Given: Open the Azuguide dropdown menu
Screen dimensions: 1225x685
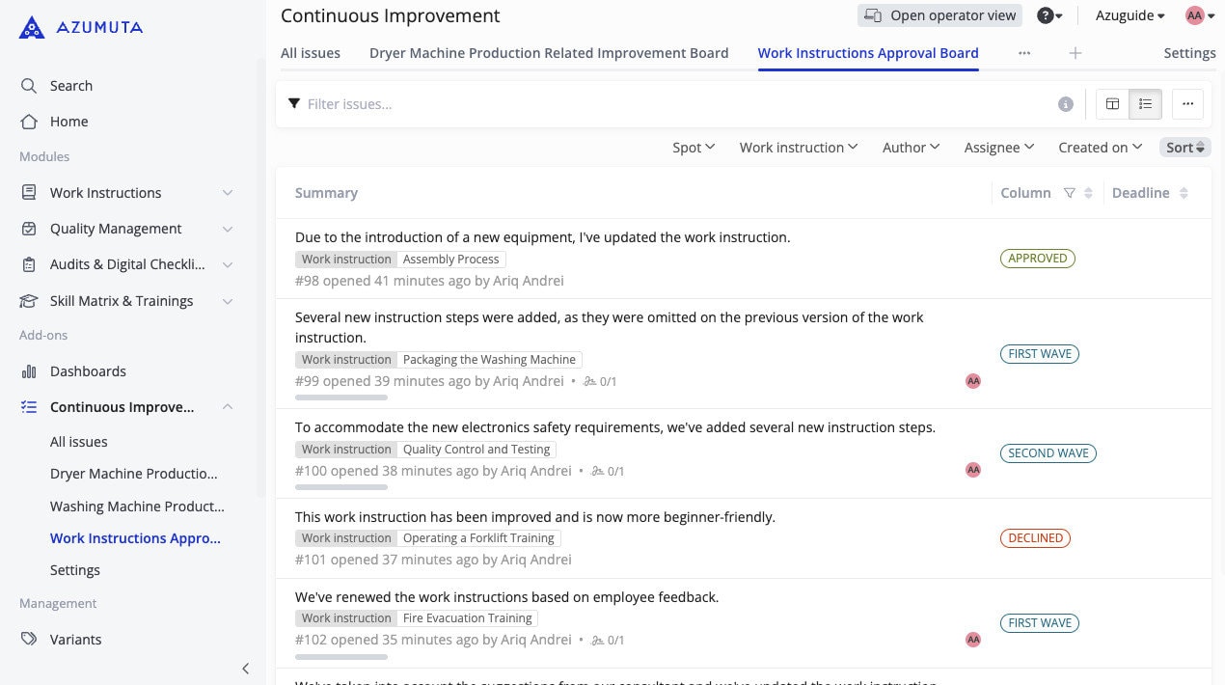Looking at the screenshot, I should point(1130,15).
